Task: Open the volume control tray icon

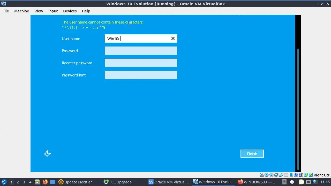Action: [292, 182]
